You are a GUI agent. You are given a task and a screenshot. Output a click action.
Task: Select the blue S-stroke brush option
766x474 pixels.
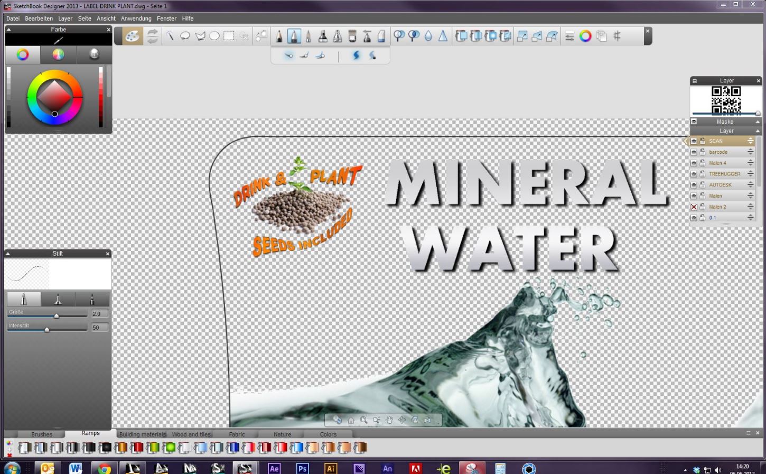pyautogui.click(x=356, y=55)
